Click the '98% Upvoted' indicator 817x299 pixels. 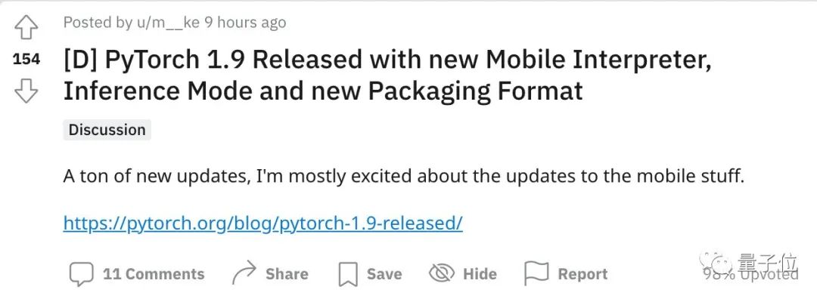[x=750, y=274]
